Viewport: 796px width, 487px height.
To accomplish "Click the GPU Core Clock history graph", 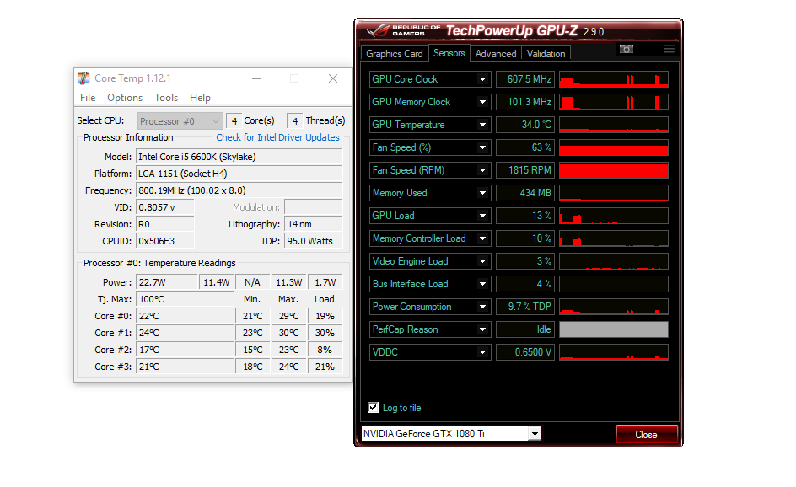I will (x=614, y=79).
